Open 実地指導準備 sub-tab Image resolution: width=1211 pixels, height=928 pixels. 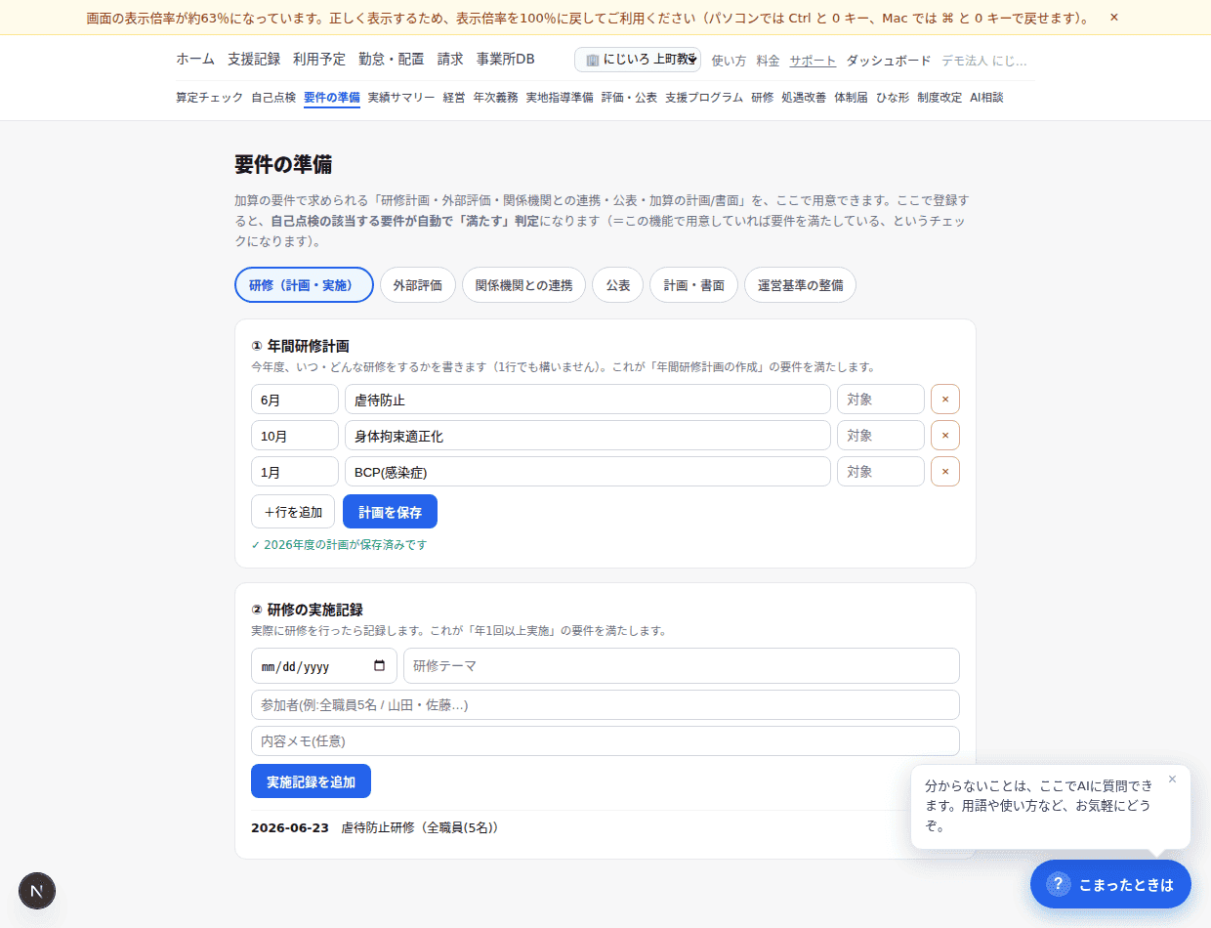pos(560,98)
